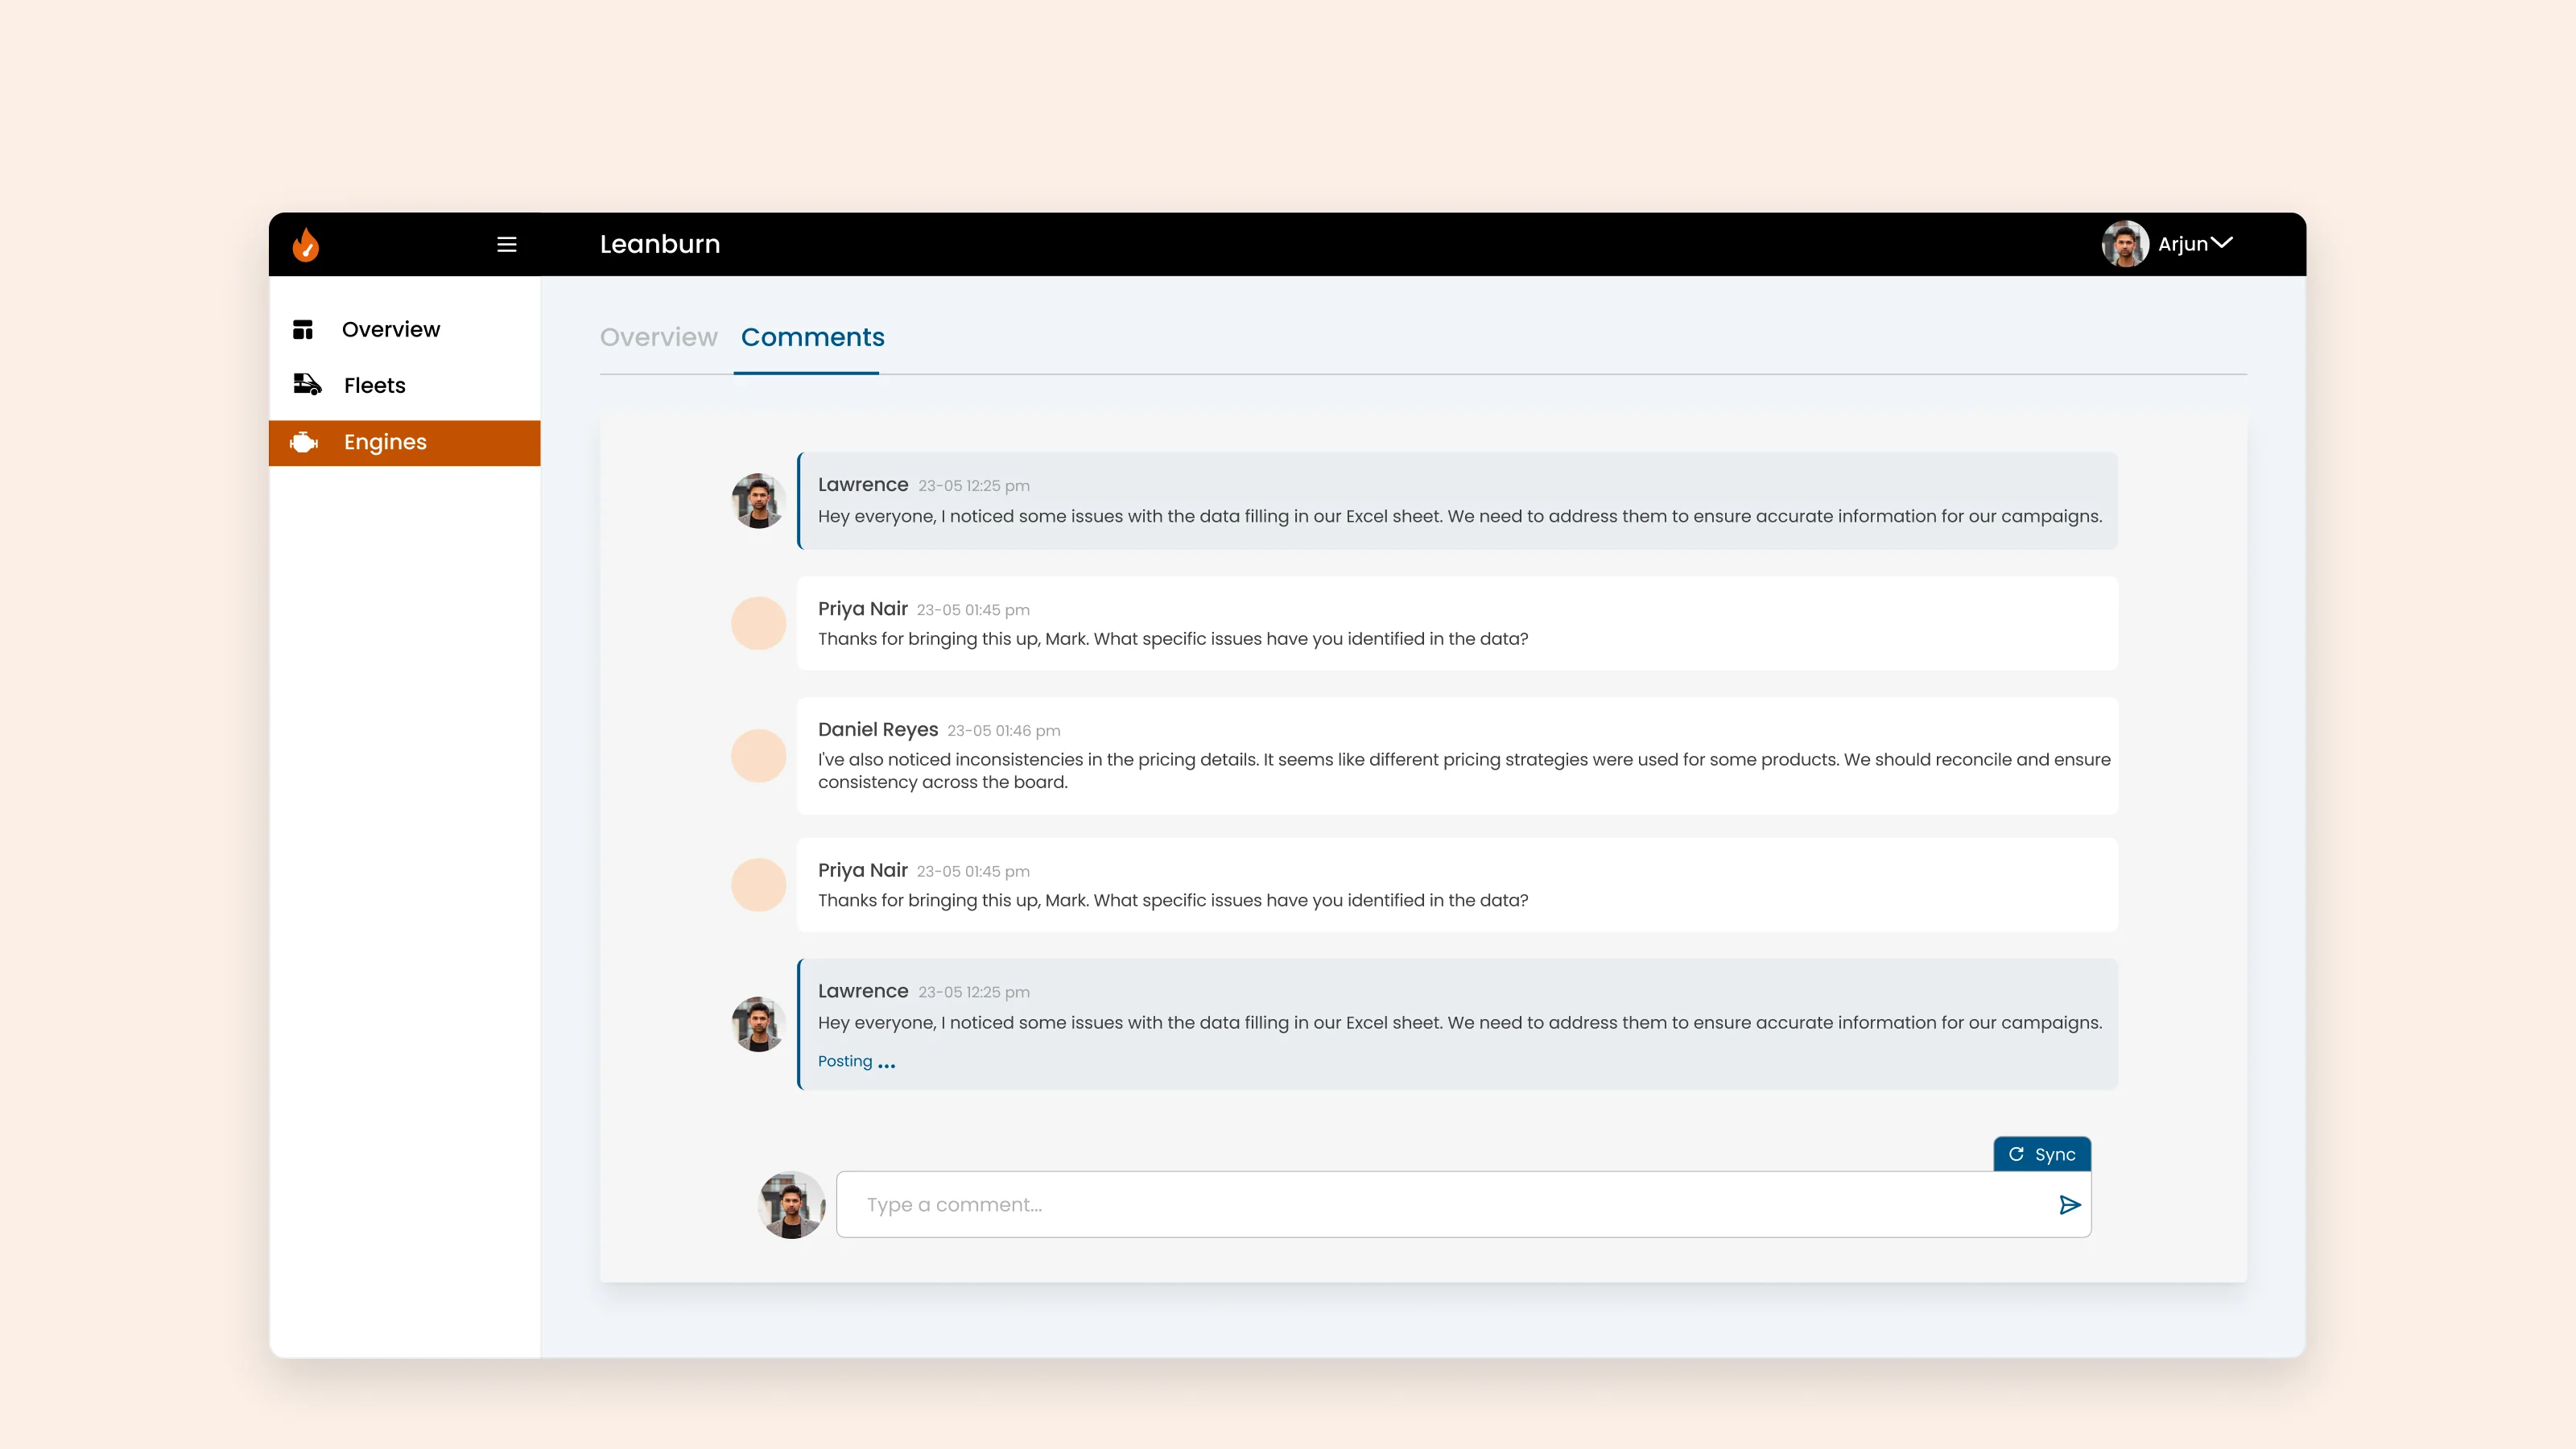Focus the Type a comment field

[x=1463, y=1205]
